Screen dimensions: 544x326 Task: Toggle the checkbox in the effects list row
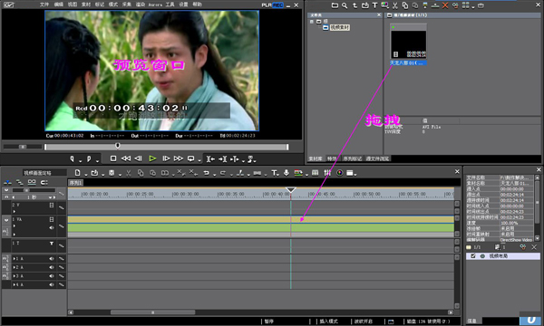[x=473, y=256]
